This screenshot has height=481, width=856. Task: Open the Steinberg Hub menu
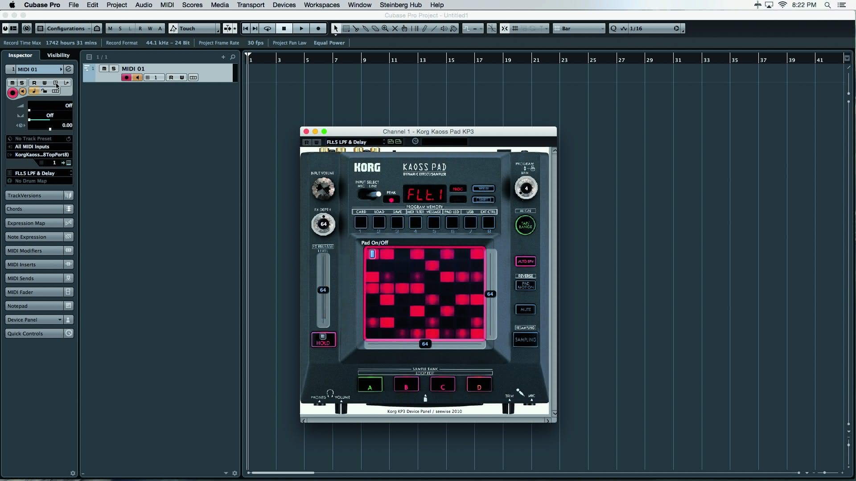point(400,5)
